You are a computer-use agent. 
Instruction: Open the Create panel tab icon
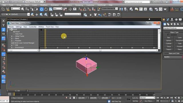pos(164,20)
